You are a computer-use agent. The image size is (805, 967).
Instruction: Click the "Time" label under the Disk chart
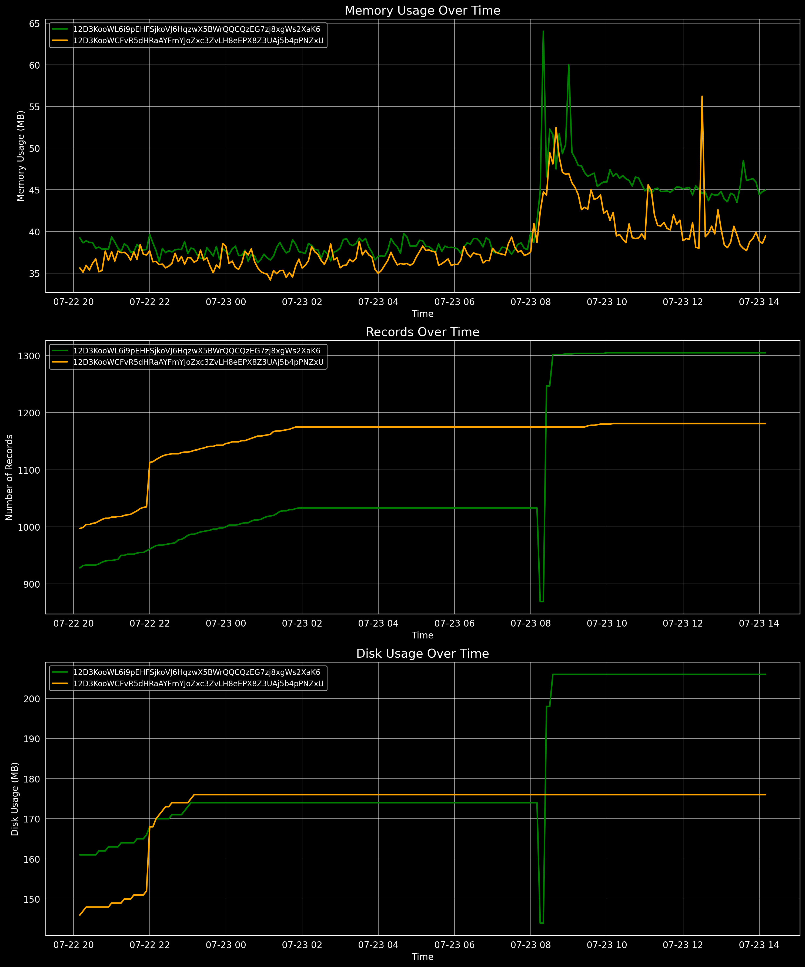[422, 957]
